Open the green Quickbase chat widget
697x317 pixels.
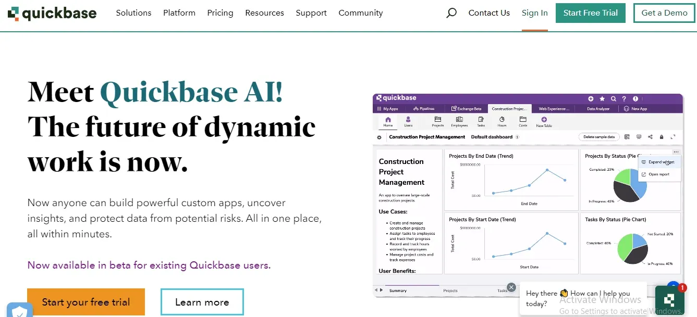pyautogui.click(x=669, y=300)
